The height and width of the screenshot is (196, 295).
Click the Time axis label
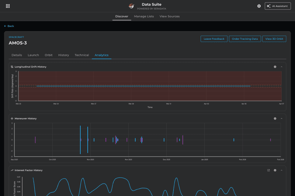tap(150, 107)
